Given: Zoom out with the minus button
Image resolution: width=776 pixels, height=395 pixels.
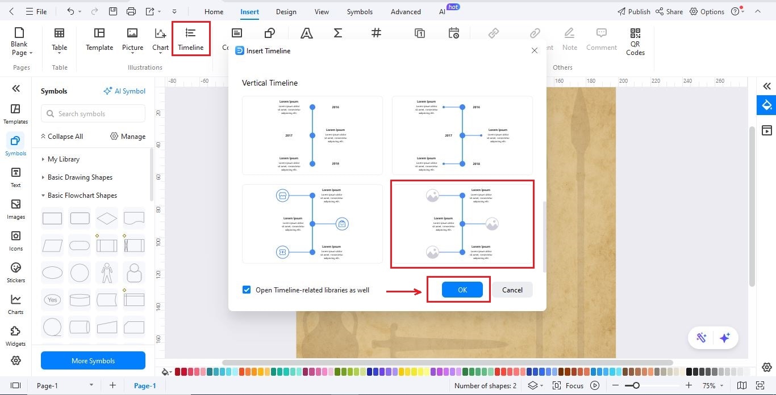Looking at the screenshot, I should (615, 385).
